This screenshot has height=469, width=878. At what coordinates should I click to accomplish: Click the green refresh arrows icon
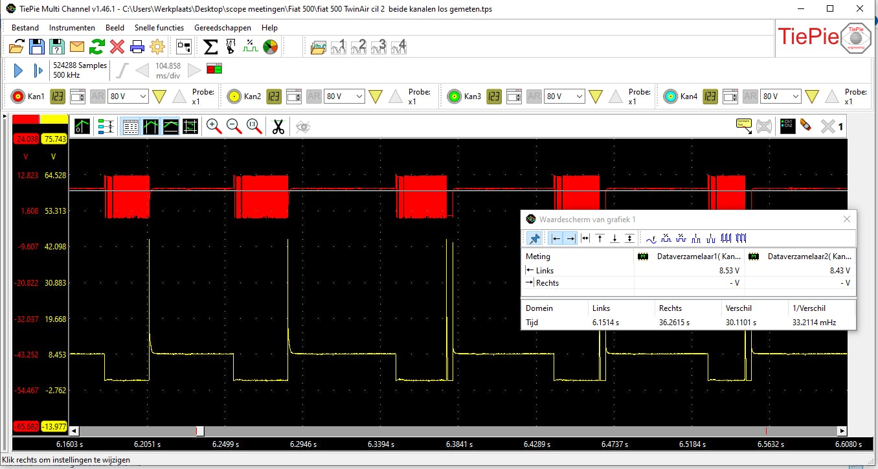tap(97, 47)
